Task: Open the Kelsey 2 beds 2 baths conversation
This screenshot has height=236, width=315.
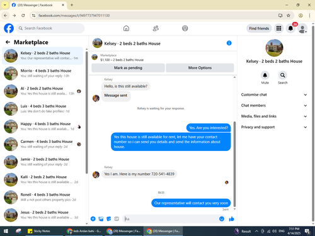Action: point(42,55)
